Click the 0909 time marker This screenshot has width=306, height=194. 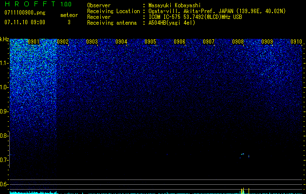tap(267, 42)
